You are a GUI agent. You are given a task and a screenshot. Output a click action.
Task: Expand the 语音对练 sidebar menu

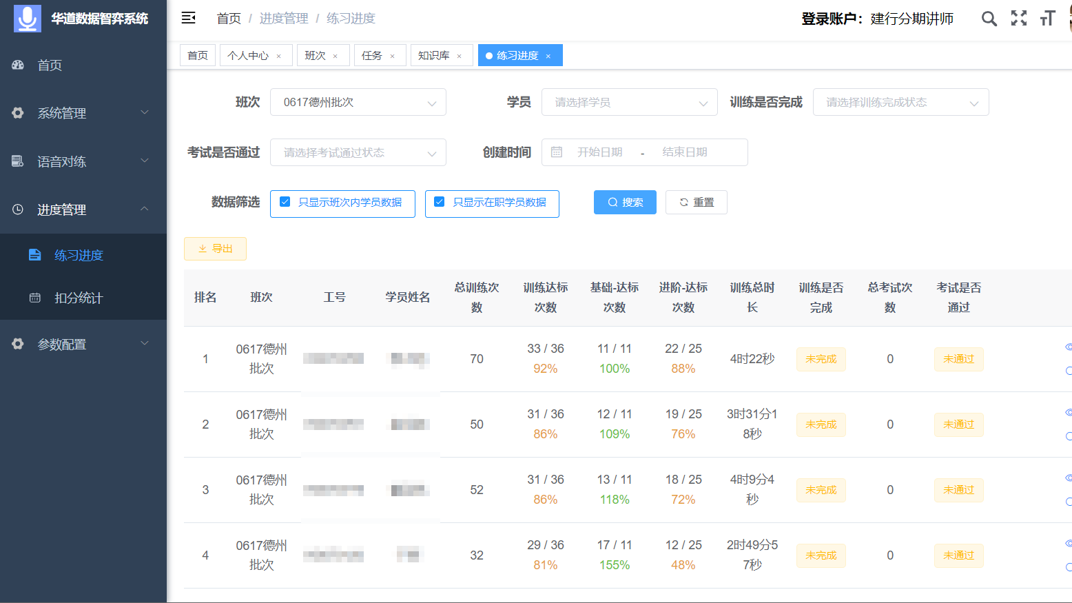83,161
